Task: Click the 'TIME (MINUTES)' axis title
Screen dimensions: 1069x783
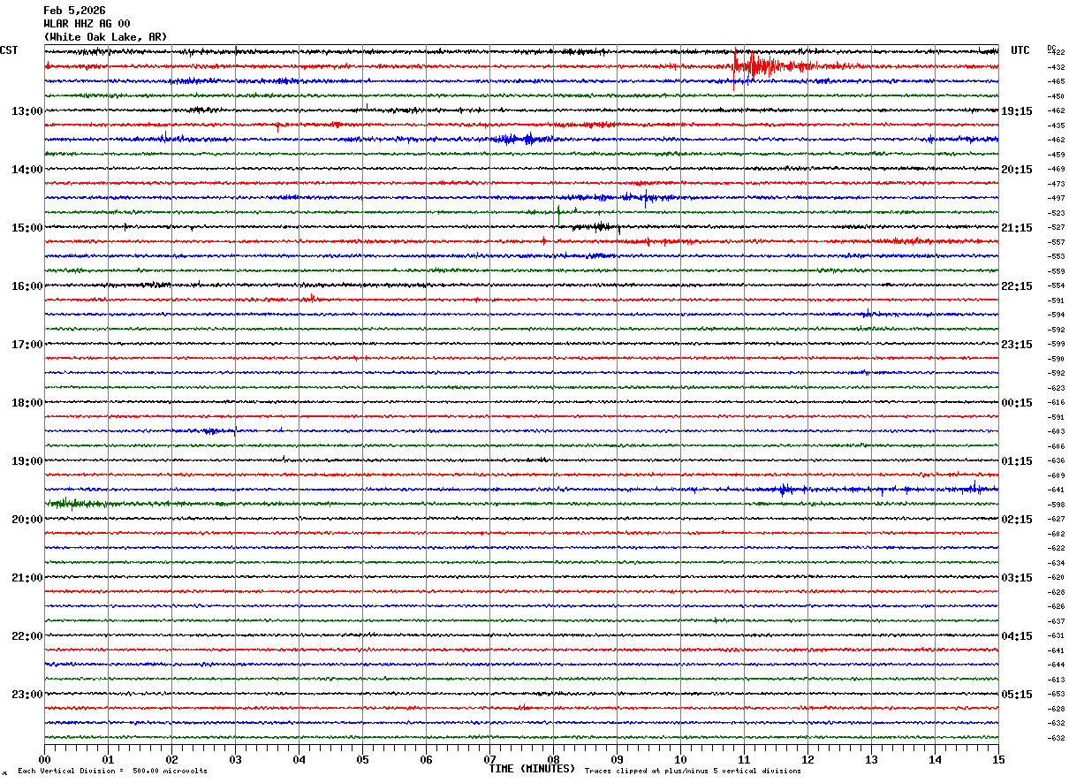Action: 532,769
